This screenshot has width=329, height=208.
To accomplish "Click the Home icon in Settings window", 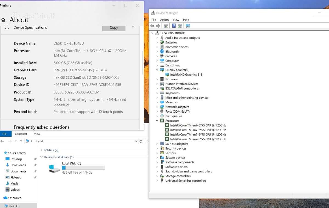I will 3,20.
